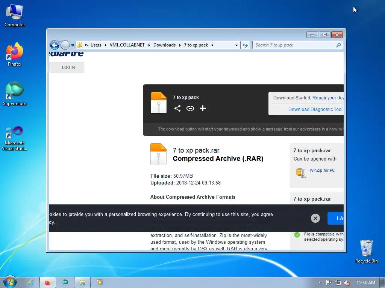Image resolution: width=385 pixels, height=288 pixels.
Task: Expand the hidden breadcrumb chevrons
Action: (86, 45)
